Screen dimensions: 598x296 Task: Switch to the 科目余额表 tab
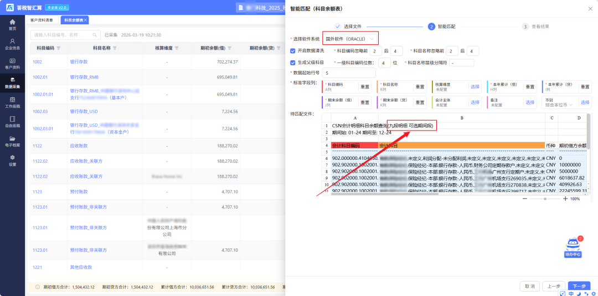pos(74,20)
